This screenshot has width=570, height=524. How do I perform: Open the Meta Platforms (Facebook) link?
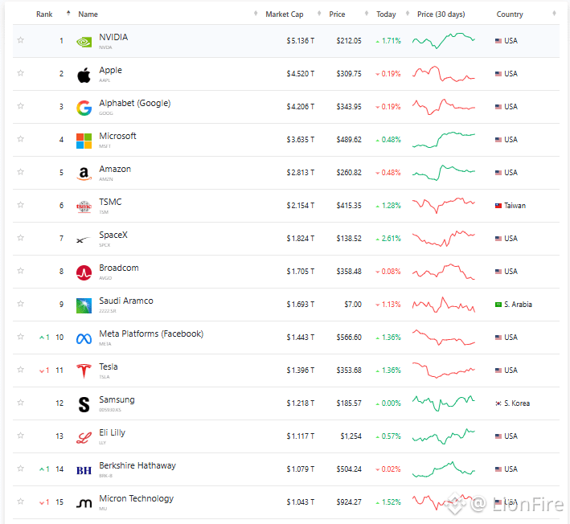pyautogui.click(x=151, y=334)
